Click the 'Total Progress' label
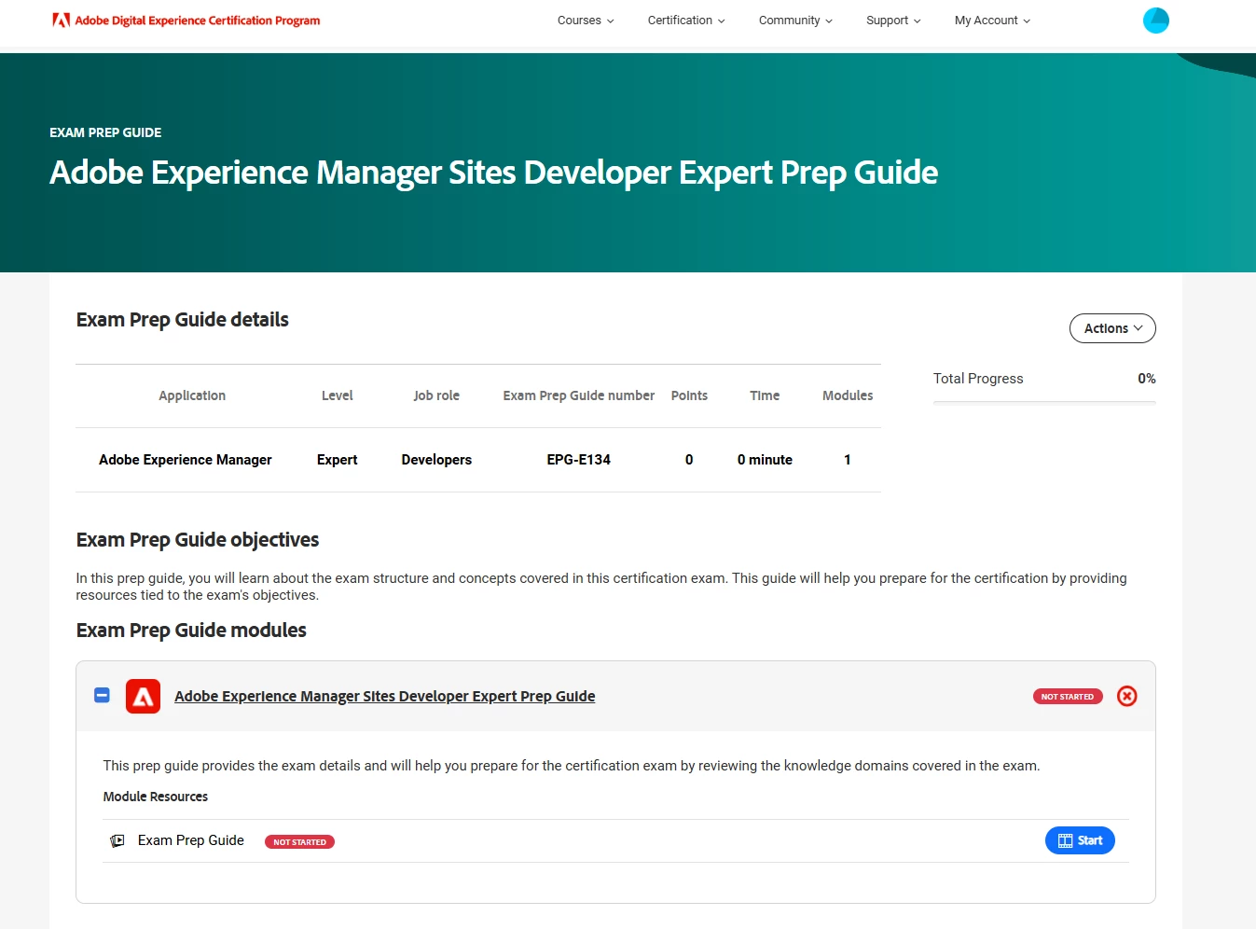The width and height of the screenshot is (1256, 929). 978,379
